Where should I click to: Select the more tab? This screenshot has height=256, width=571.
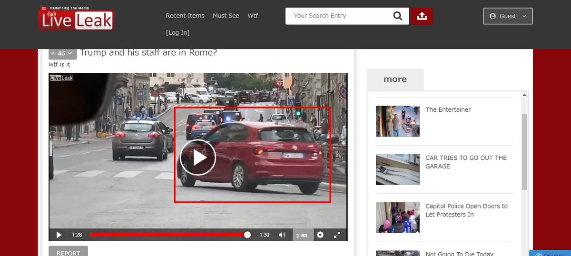click(395, 79)
